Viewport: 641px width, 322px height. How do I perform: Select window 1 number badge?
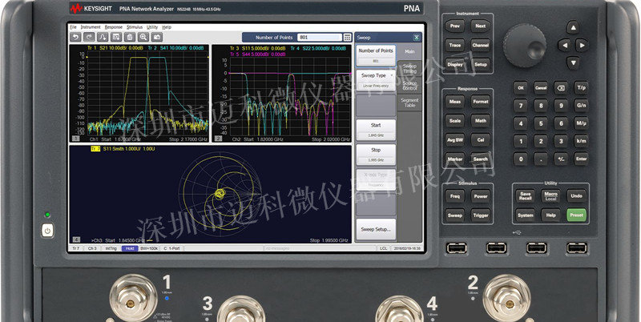[75, 139]
